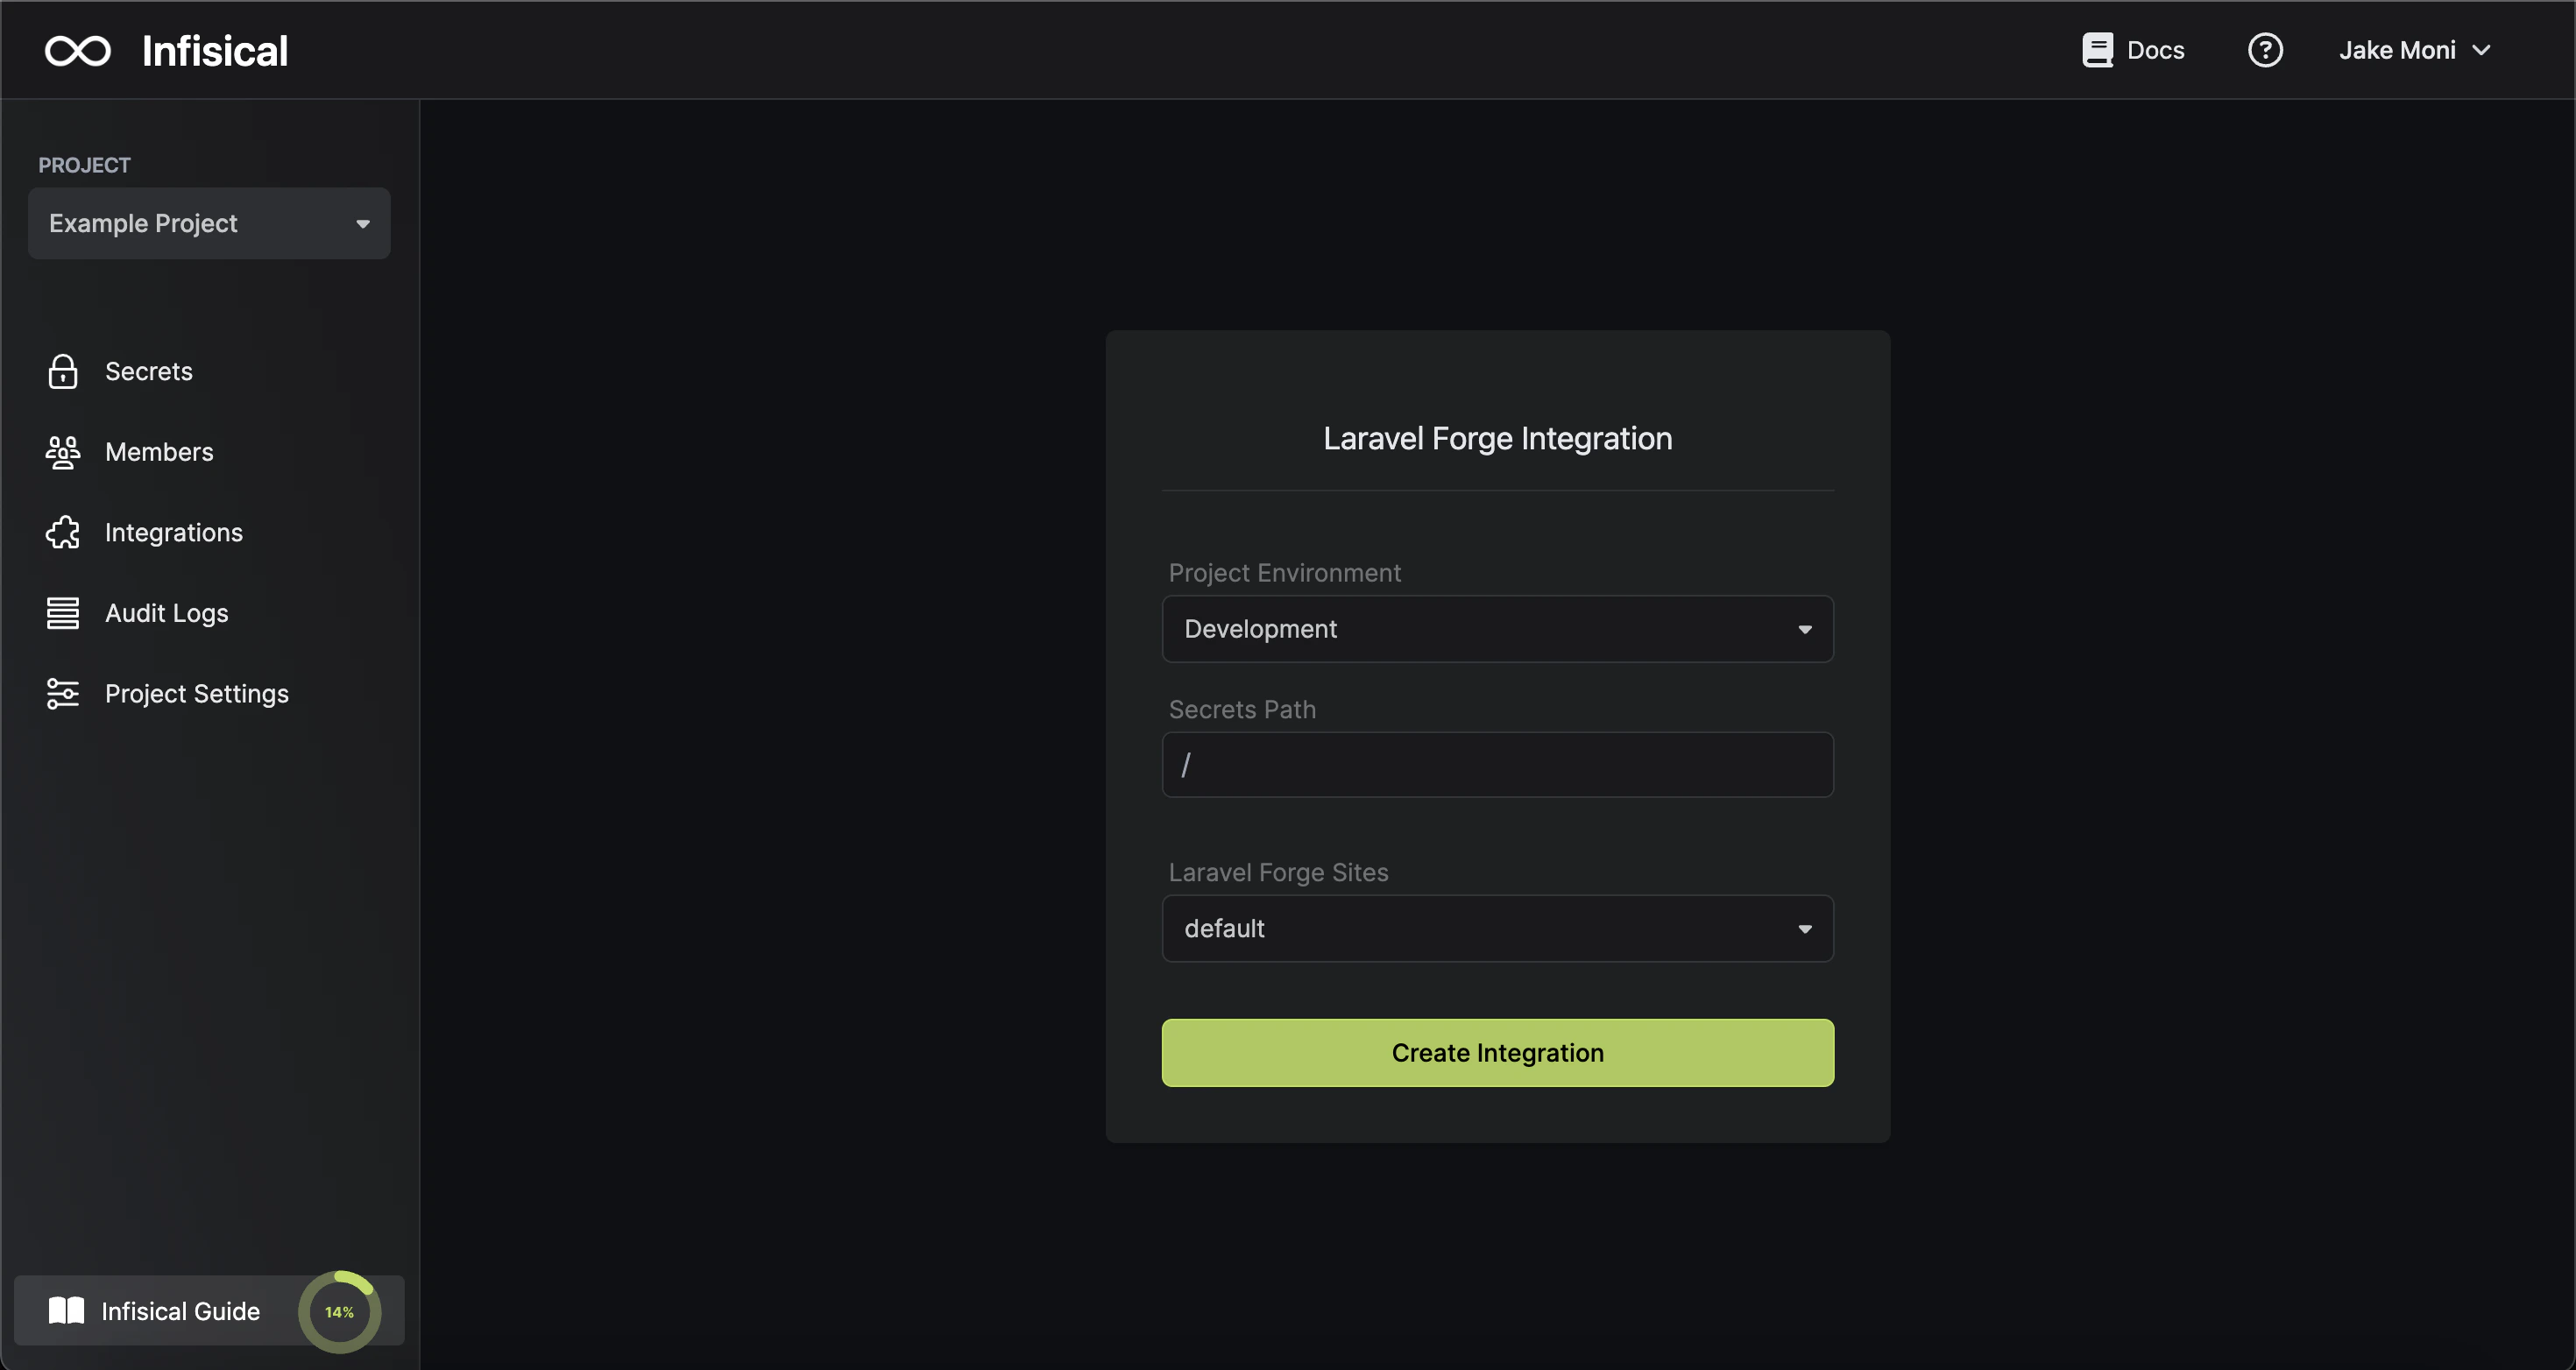2576x1370 pixels.
Task: Click the Infisical brand name
Action: [215, 51]
